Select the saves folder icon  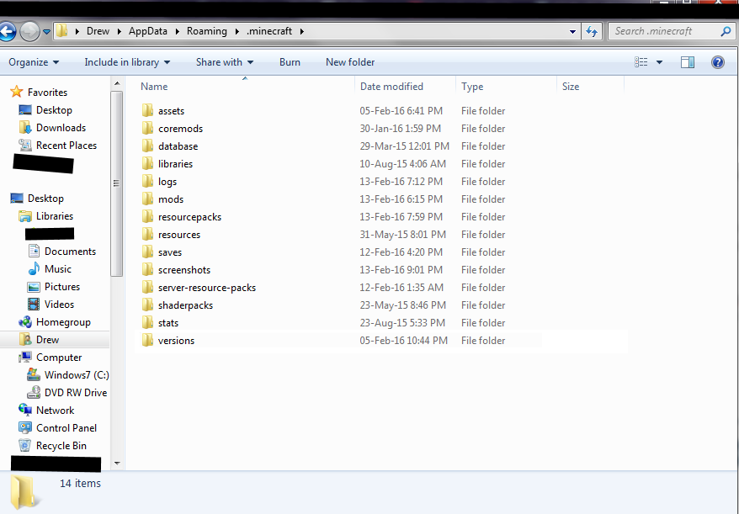click(x=147, y=252)
